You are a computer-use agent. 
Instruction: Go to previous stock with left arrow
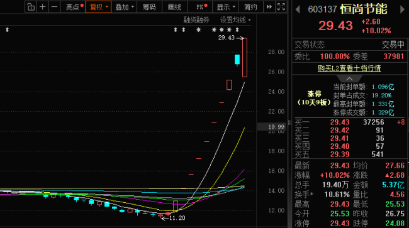298,9
